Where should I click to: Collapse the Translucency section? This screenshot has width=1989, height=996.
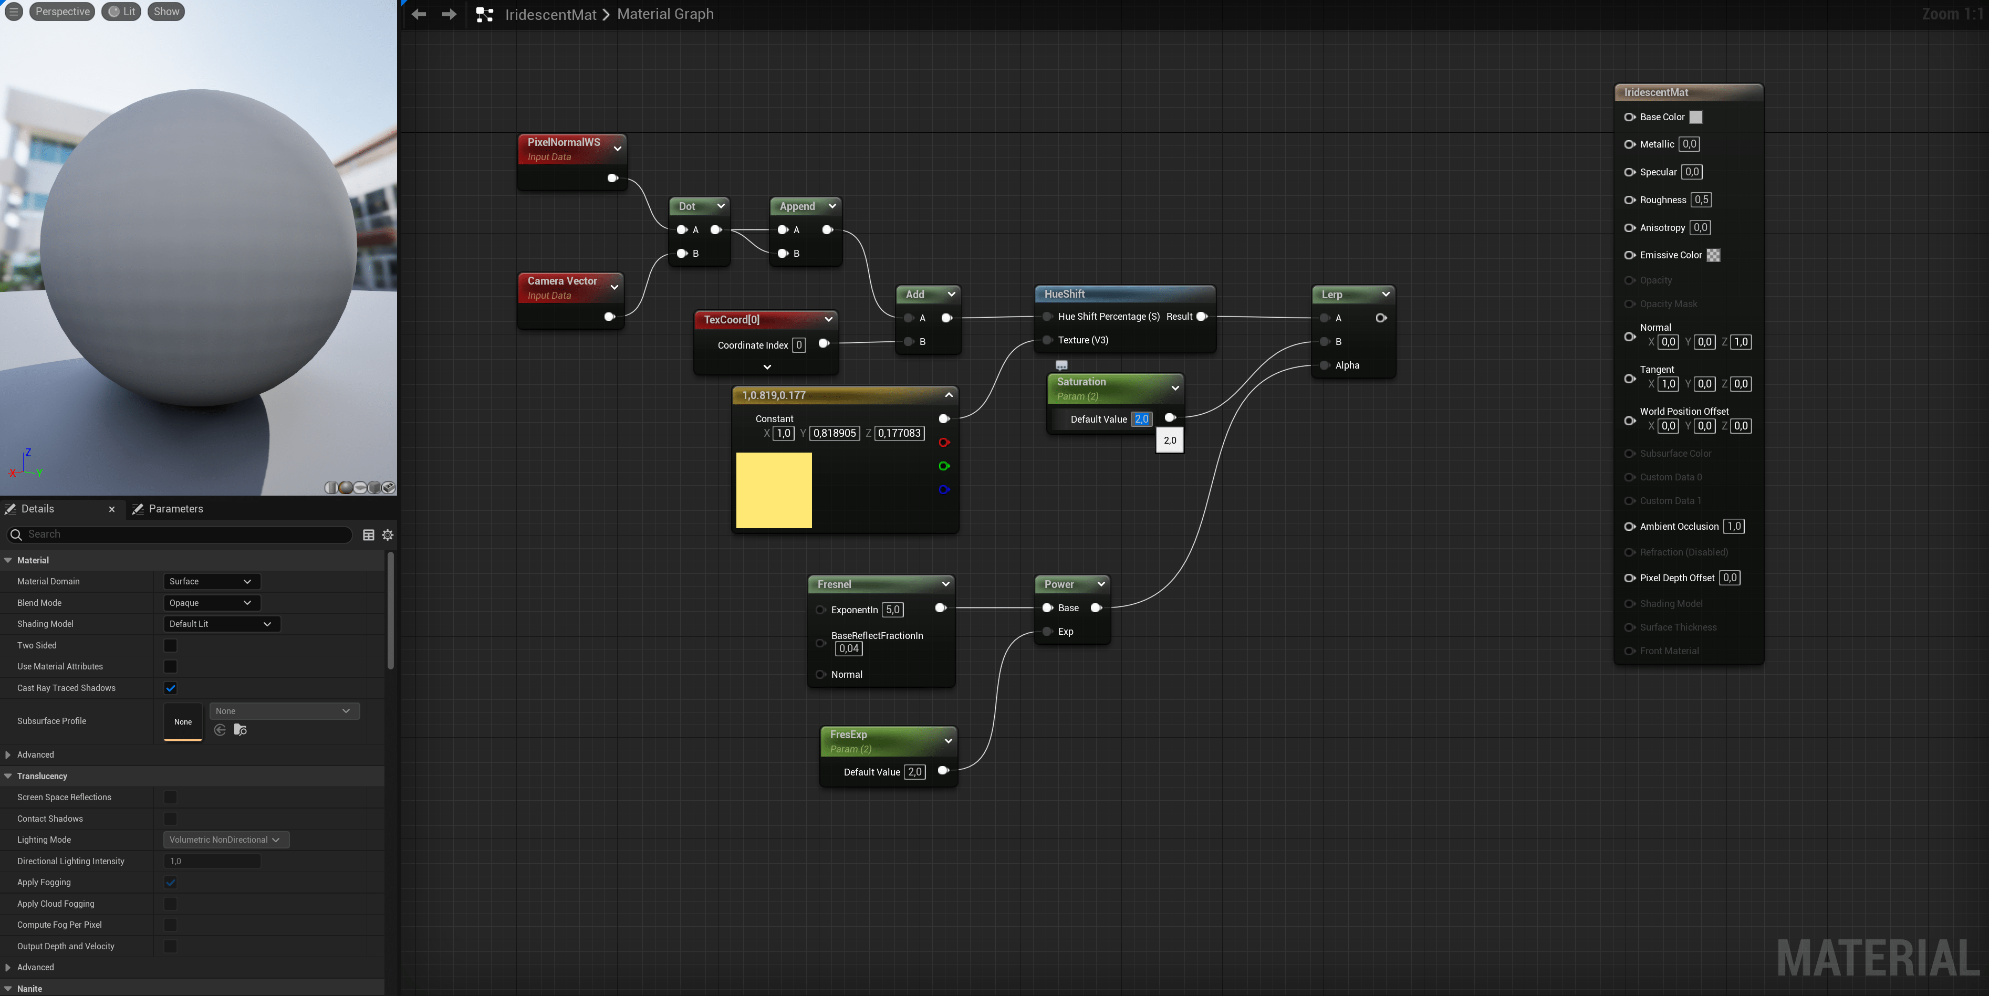pos(8,776)
